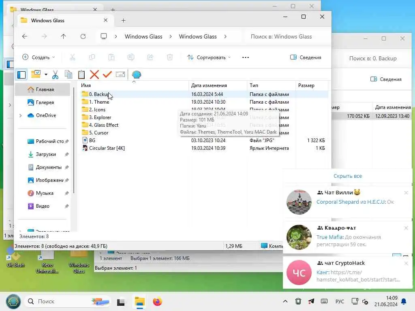415x311 pixels.
Task: Click the Paste icon in command bar
Action: 111,58
